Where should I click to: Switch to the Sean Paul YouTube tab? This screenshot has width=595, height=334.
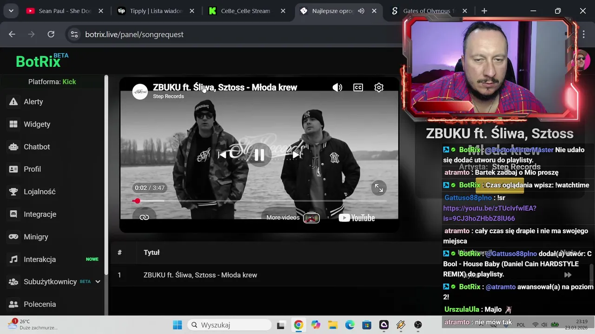[x=65, y=11]
